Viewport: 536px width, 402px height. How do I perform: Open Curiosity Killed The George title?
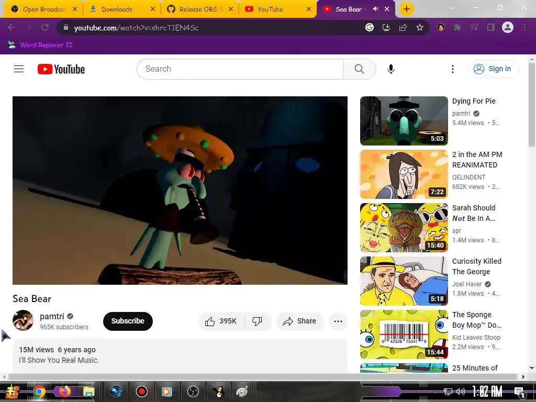pos(476,266)
